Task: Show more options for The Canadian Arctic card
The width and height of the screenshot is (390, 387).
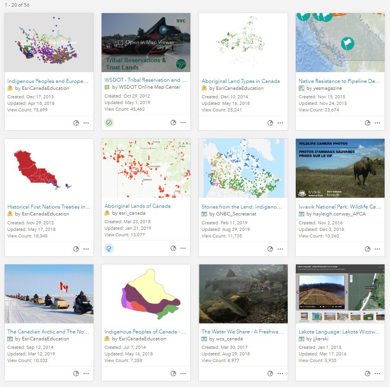Action: tap(86, 374)
